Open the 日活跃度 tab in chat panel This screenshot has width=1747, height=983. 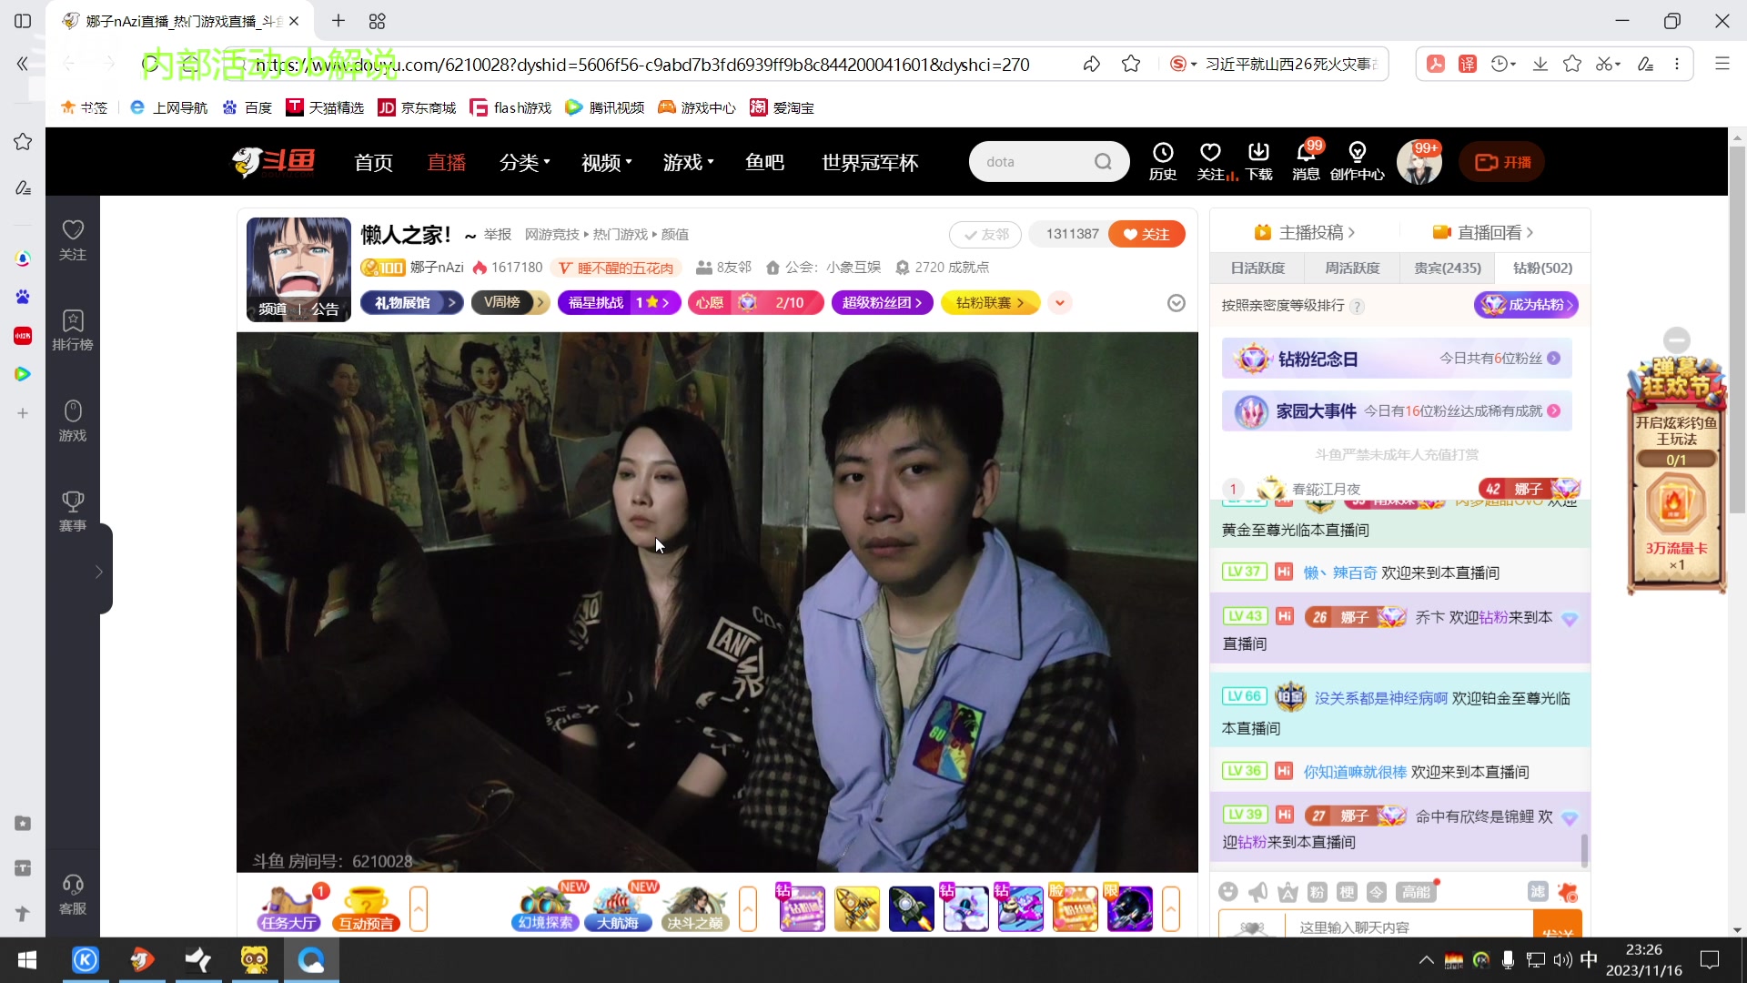[x=1259, y=268]
